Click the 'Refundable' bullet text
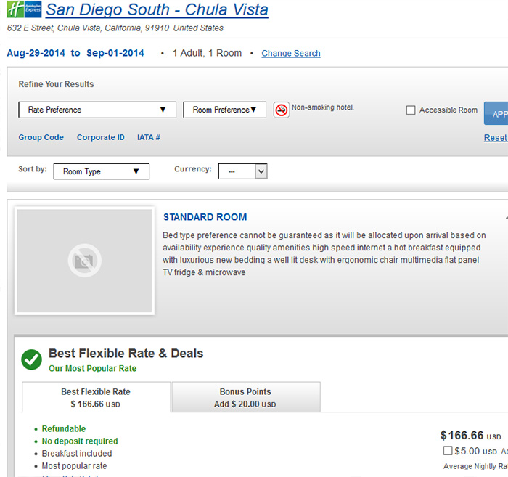The width and height of the screenshot is (508, 477). (64, 428)
